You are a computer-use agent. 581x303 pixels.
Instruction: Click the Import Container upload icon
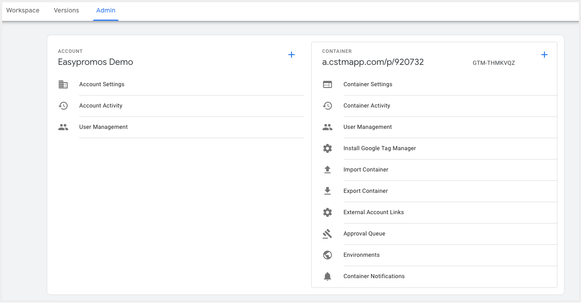click(328, 170)
